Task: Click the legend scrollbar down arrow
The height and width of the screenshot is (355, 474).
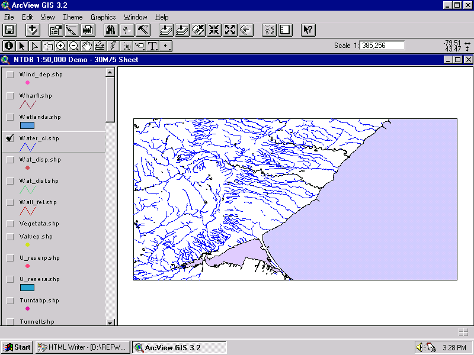Action: click(x=110, y=322)
